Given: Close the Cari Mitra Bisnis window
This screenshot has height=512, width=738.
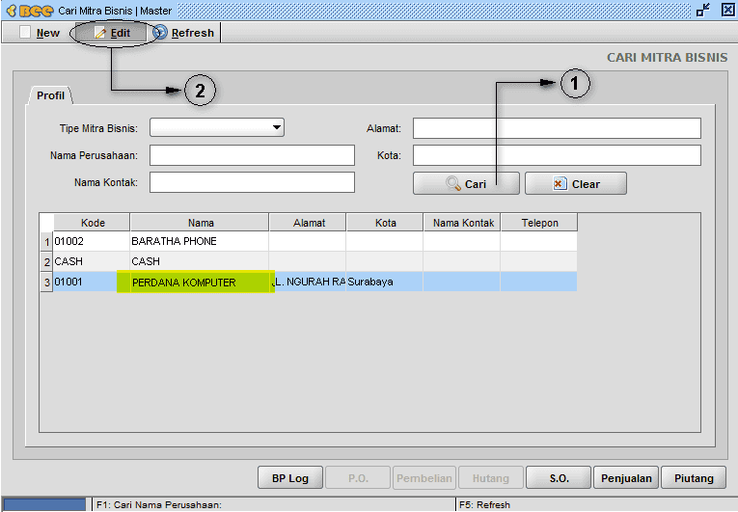Looking at the screenshot, I should coord(727,10).
